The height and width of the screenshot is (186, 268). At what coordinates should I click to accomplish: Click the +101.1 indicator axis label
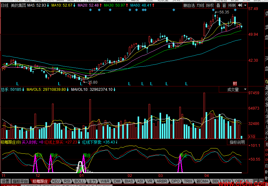[x=254, y=146]
